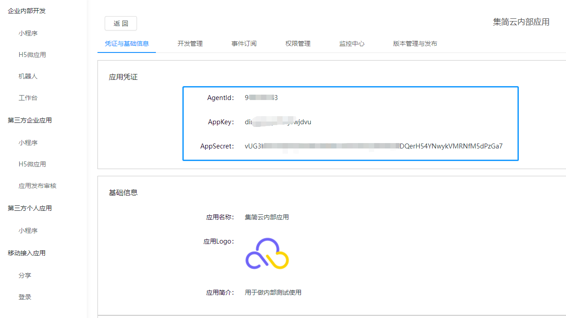Open 小程序 under 第三方企业应用
566x318 pixels.
[x=28, y=143]
